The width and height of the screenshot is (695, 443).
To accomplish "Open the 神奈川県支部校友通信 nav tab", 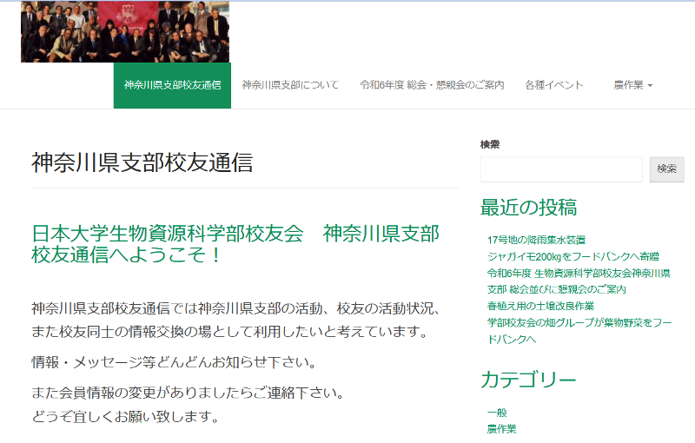I will point(172,85).
